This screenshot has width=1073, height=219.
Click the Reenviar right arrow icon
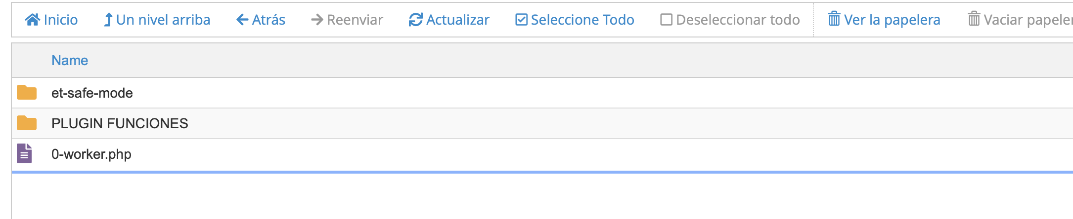tap(317, 20)
